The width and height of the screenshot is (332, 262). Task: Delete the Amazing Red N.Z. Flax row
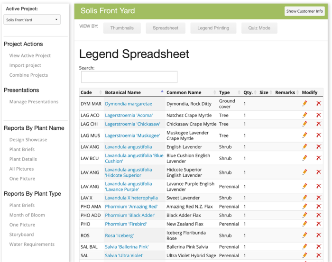point(319,207)
